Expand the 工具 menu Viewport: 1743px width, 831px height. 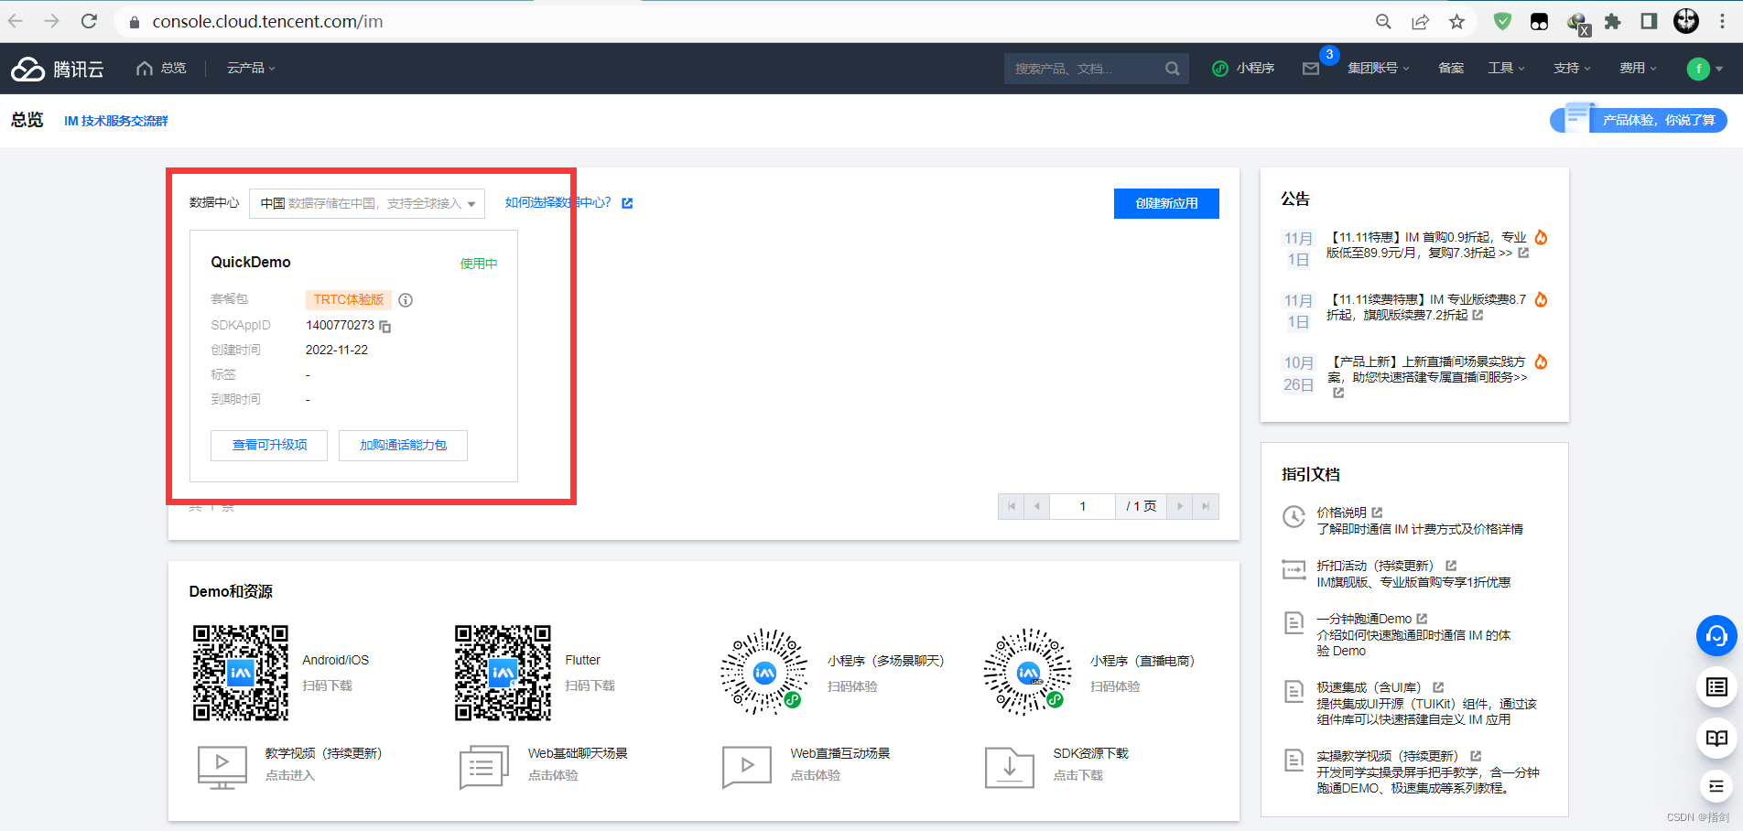click(x=1506, y=69)
